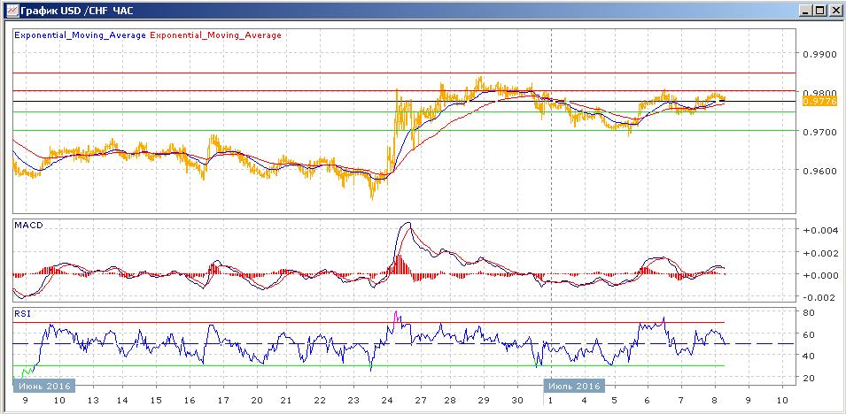The height and width of the screenshot is (414, 846).
Task: Click the MACD panel label
Action: 27,226
